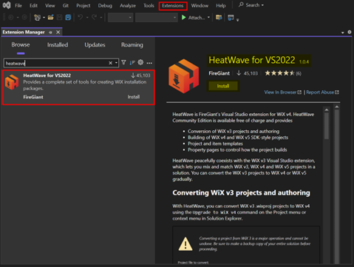Click the star rating in details pane
The image size is (354, 267).
tap(279, 73)
